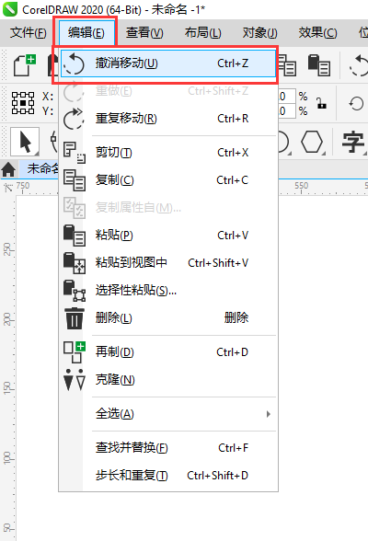
Task: Click the trash can icon beside 删除(L)
Action: point(75,318)
